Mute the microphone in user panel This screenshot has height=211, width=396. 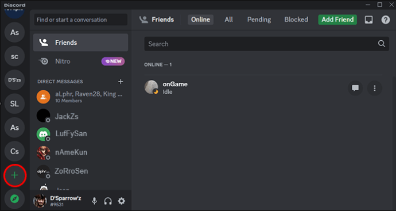click(x=95, y=201)
